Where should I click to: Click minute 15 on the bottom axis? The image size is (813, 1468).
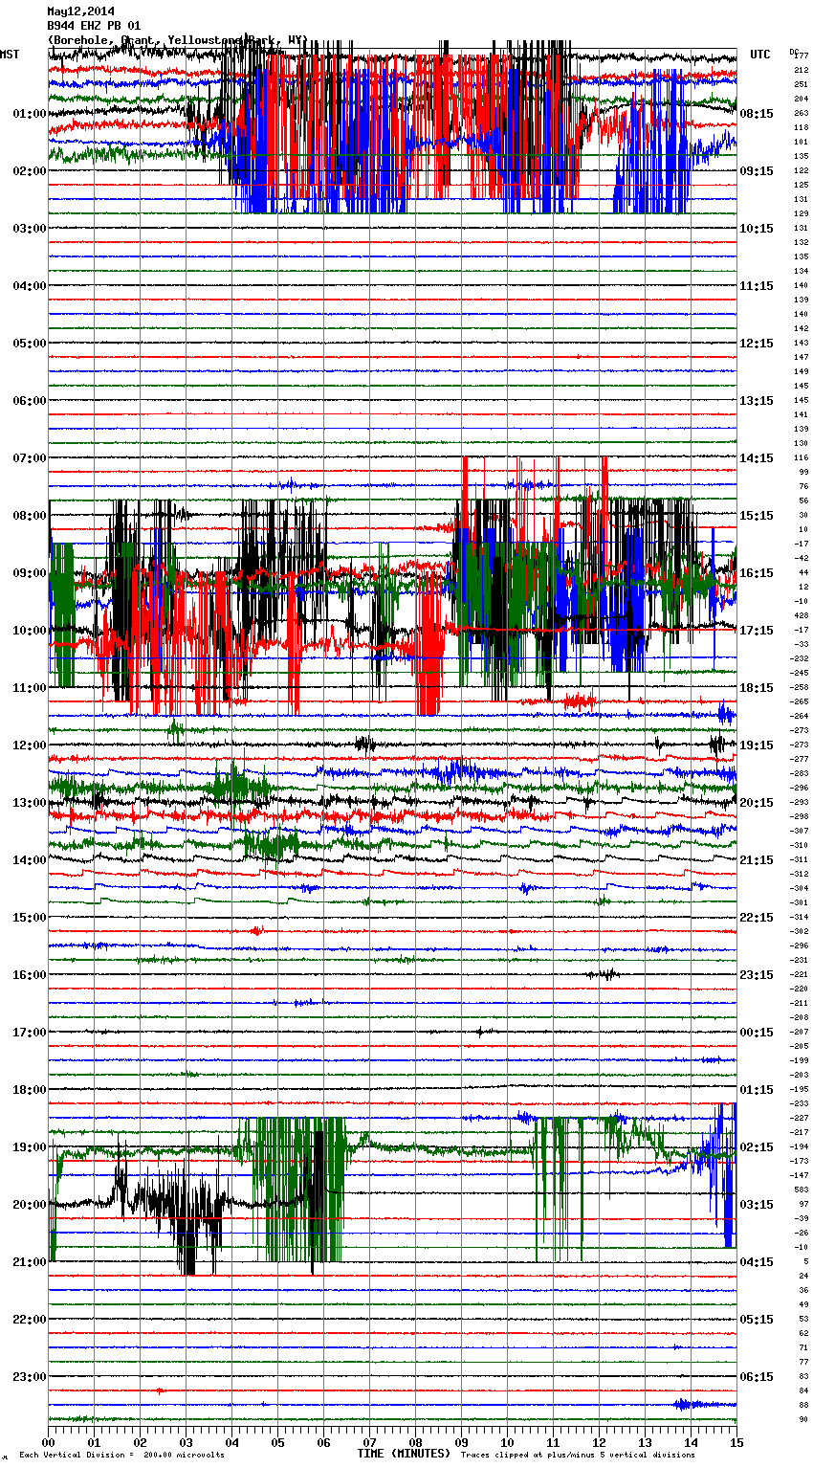(736, 1442)
